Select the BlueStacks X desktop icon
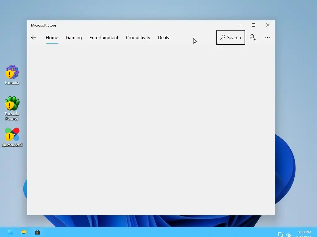The image size is (317, 237). pos(12,137)
